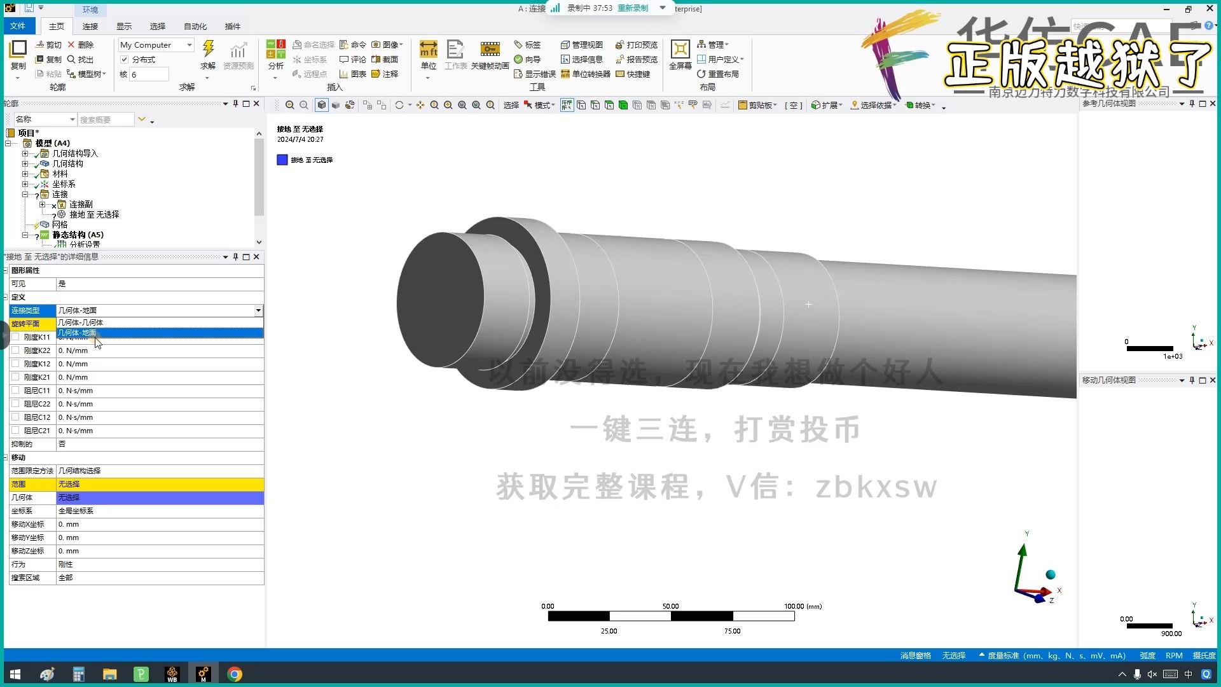Click the 单位转换器 unit converter icon

[565, 74]
